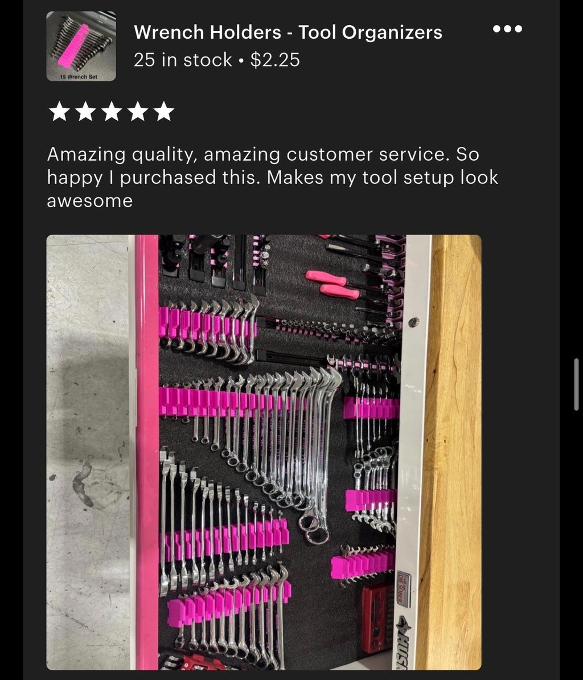Click the Husky logo in the review photo
Screen dimensions: 583x680
pyautogui.click(x=403, y=643)
